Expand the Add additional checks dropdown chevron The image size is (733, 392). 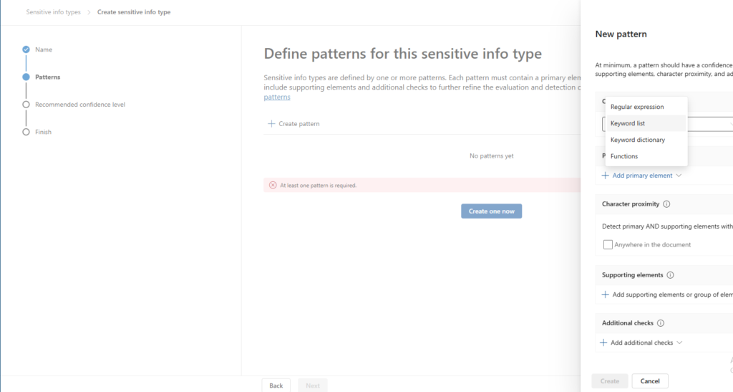[x=679, y=343]
